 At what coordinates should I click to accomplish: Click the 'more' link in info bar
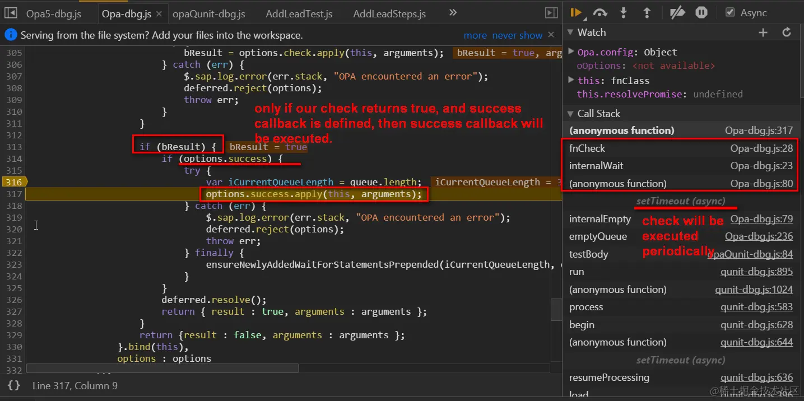[x=475, y=35]
